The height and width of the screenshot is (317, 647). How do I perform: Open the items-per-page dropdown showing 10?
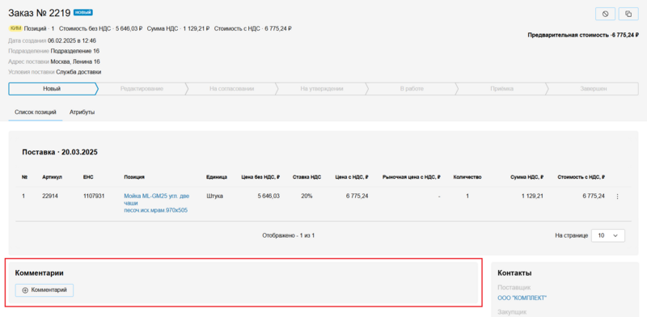tap(608, 235)
